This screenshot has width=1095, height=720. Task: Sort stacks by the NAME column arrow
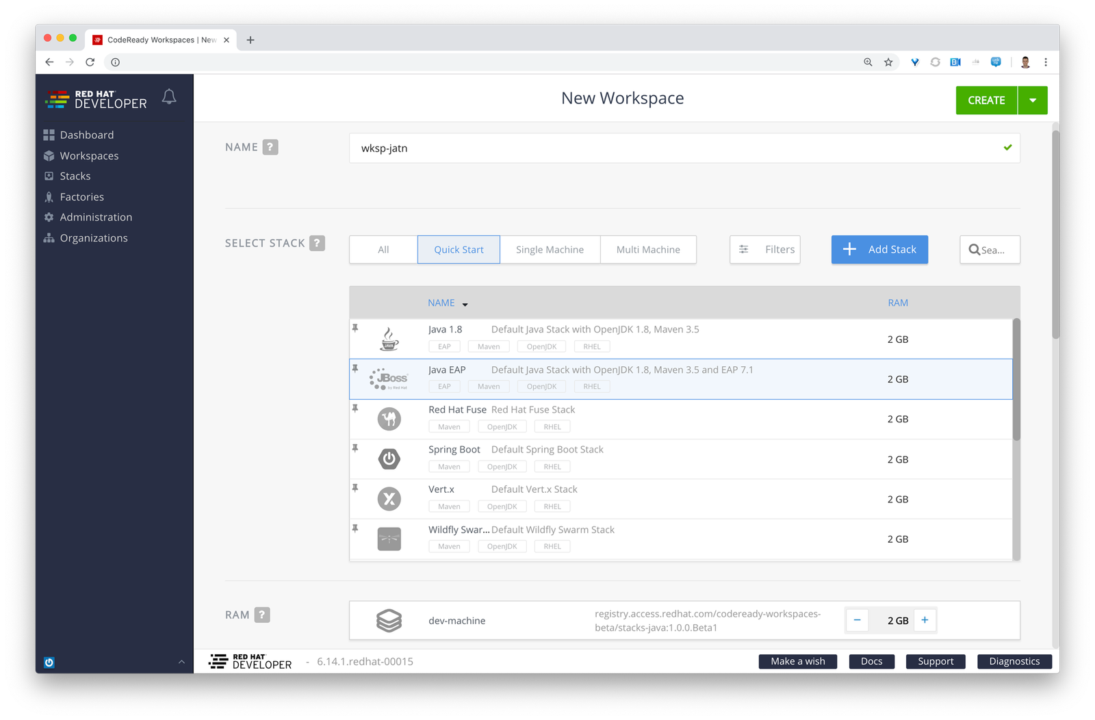pos(465,304)
